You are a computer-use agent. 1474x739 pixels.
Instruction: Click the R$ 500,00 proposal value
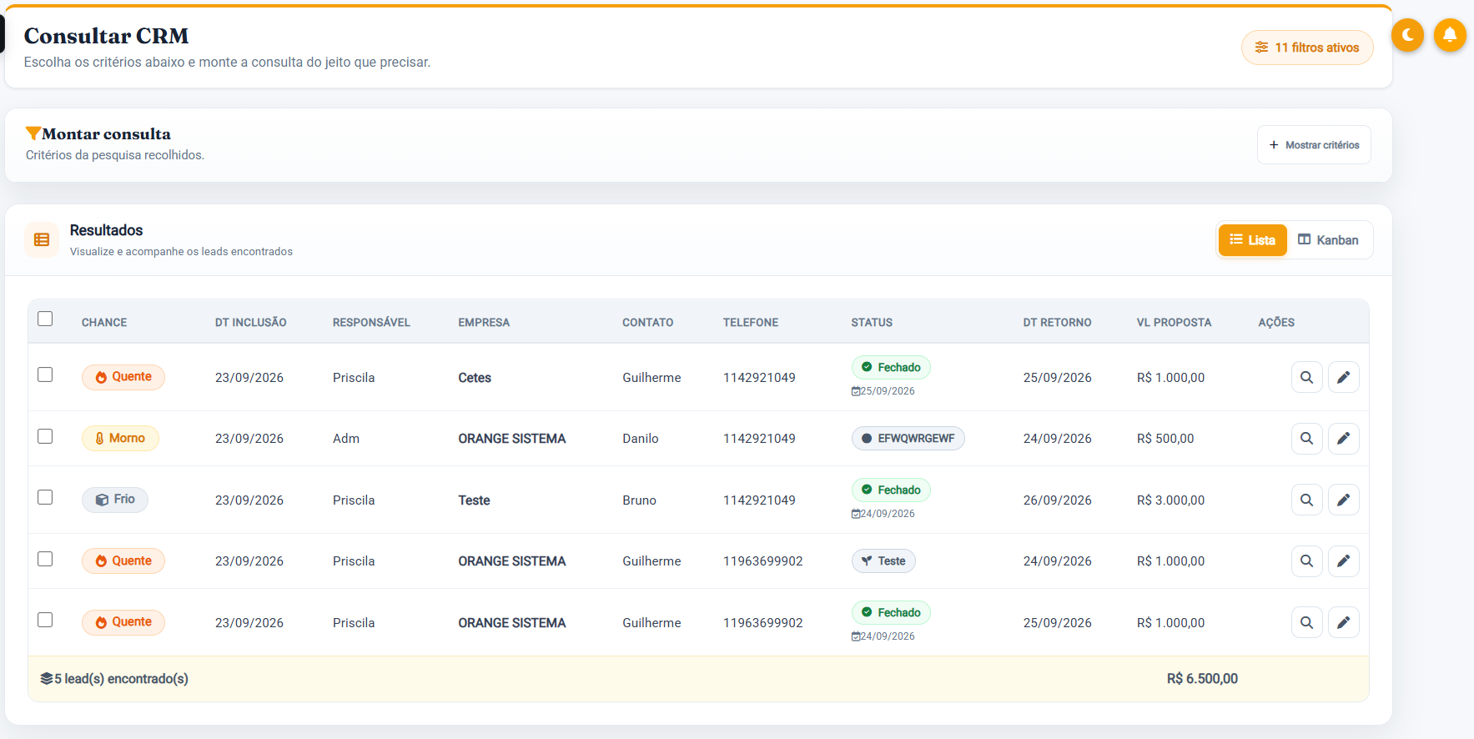click(x=1165, y=439)
